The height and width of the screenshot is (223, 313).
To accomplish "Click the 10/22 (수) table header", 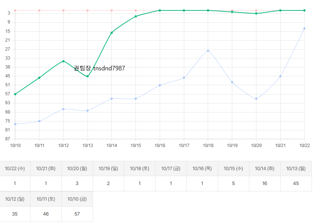I will (15, 169).
